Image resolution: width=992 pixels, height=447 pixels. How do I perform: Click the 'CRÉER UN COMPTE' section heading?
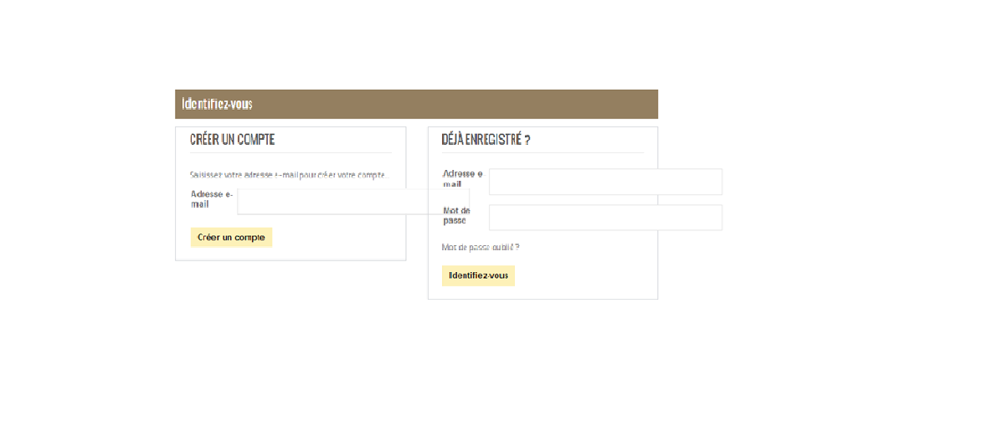click(232, 141)
